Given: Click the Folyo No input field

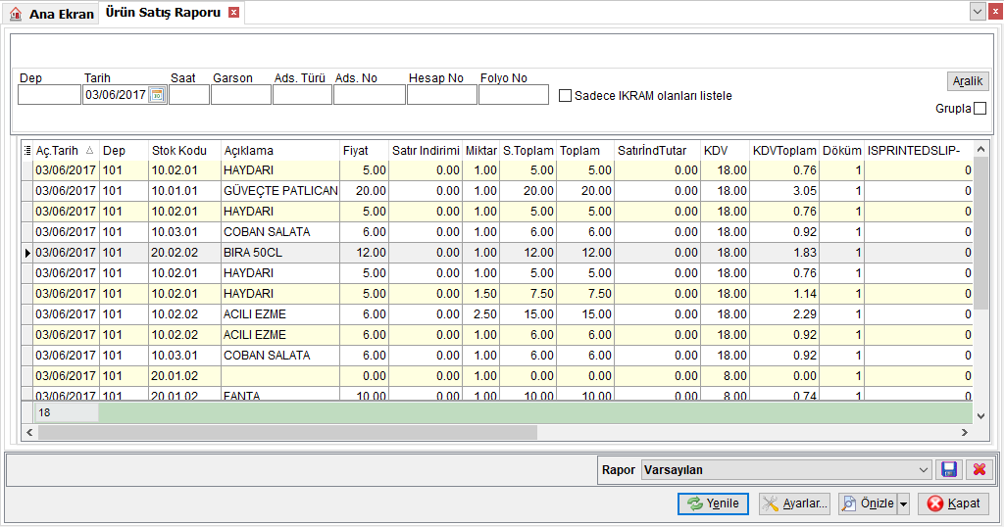Looking at the screenshot, I should 514,95.
